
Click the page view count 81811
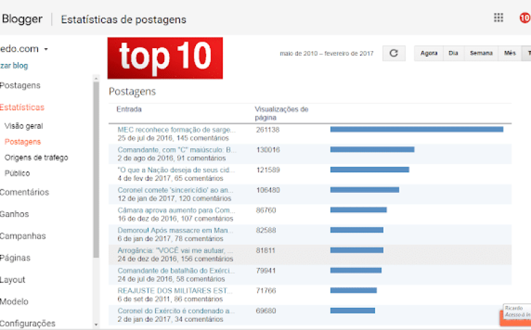[x=265, y=251]
